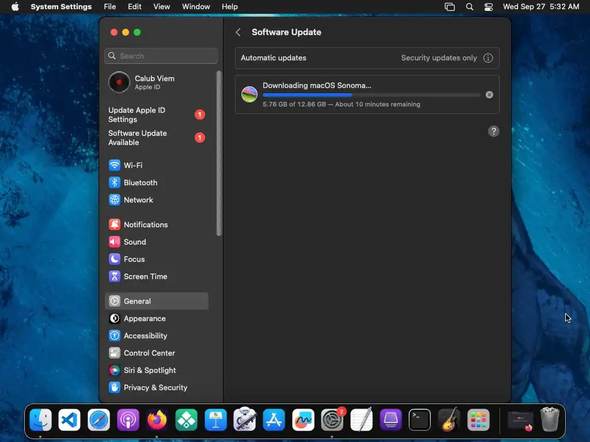Click the settings Search field
The height and width of the screenshot is (442, 590).
tap(161, 56)
